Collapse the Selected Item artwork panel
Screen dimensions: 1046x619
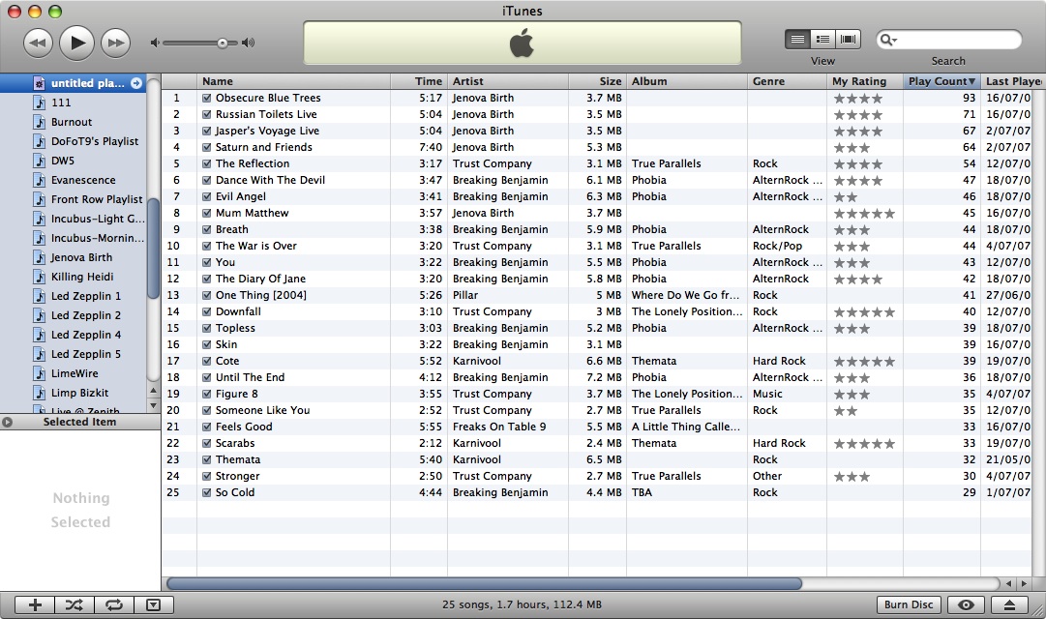pos(8,422)
